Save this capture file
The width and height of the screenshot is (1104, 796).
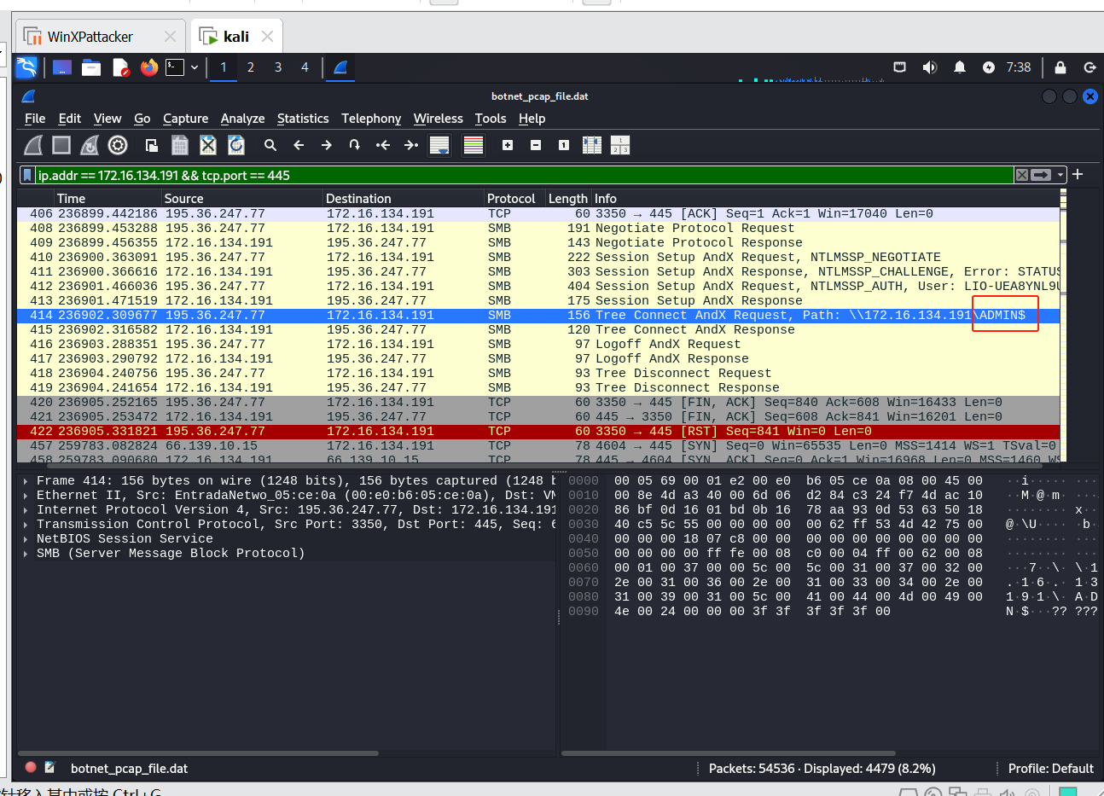[180, 146]
